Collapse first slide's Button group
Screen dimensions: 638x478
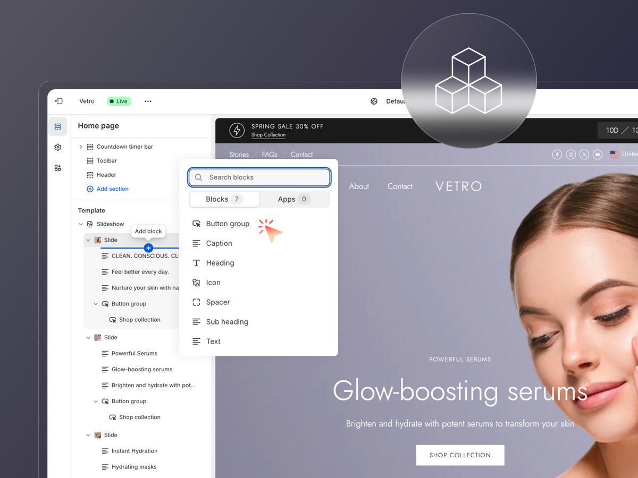point(96,304)
